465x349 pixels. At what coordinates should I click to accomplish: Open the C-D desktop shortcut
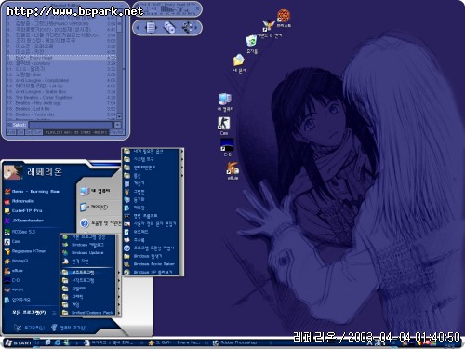tap(227, 147)
